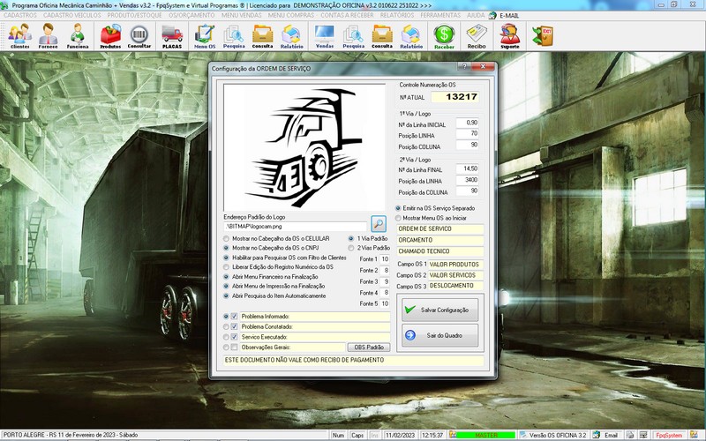Click the Consultar barcode icon
Image resolution: width=706 pixels, height=441 pixels.
pyautogui.click(x=139, y=35)
